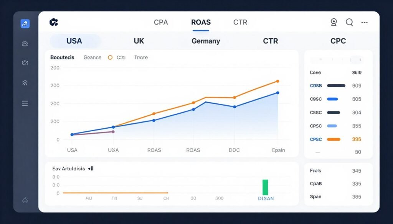Toggle the CPSC legend entry
The height and width of the screenshot is (224, 393).
pos(326,139)
